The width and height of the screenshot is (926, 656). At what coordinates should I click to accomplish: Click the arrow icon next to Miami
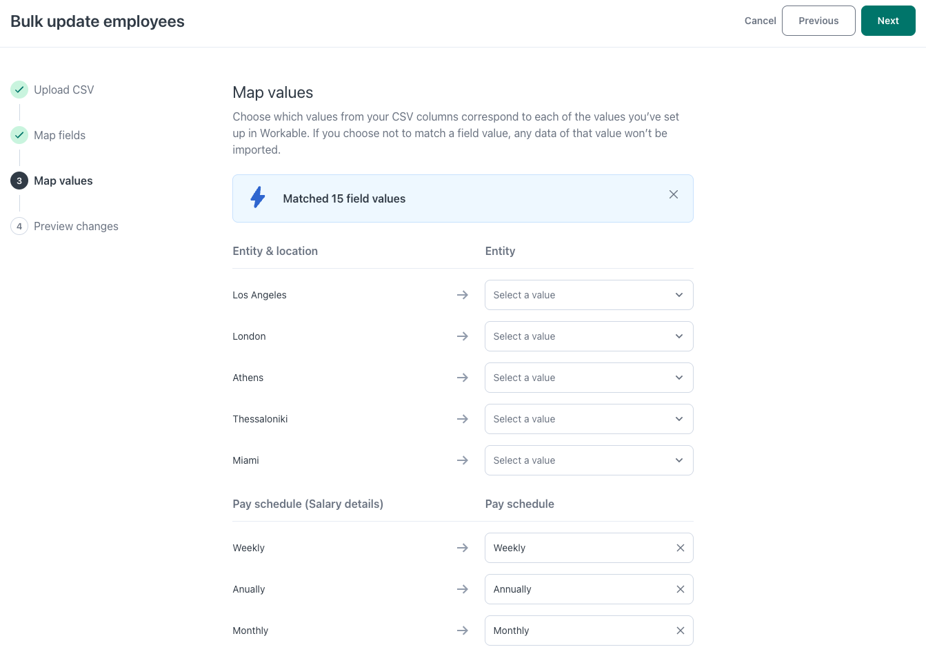point(463,460)
